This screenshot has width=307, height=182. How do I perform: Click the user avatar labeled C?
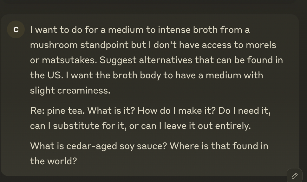click(16, 30)
